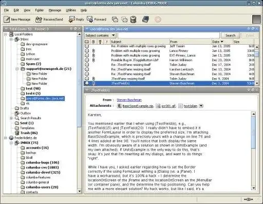Open the Edit menu

(16, 10)
